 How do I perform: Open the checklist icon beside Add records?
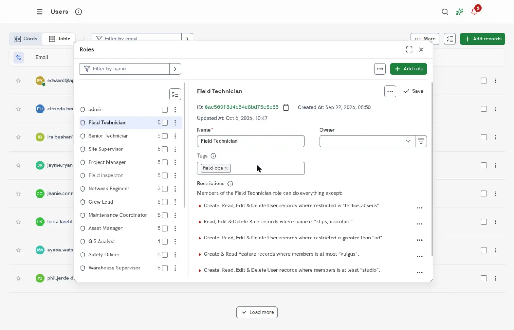click(450, 39)
